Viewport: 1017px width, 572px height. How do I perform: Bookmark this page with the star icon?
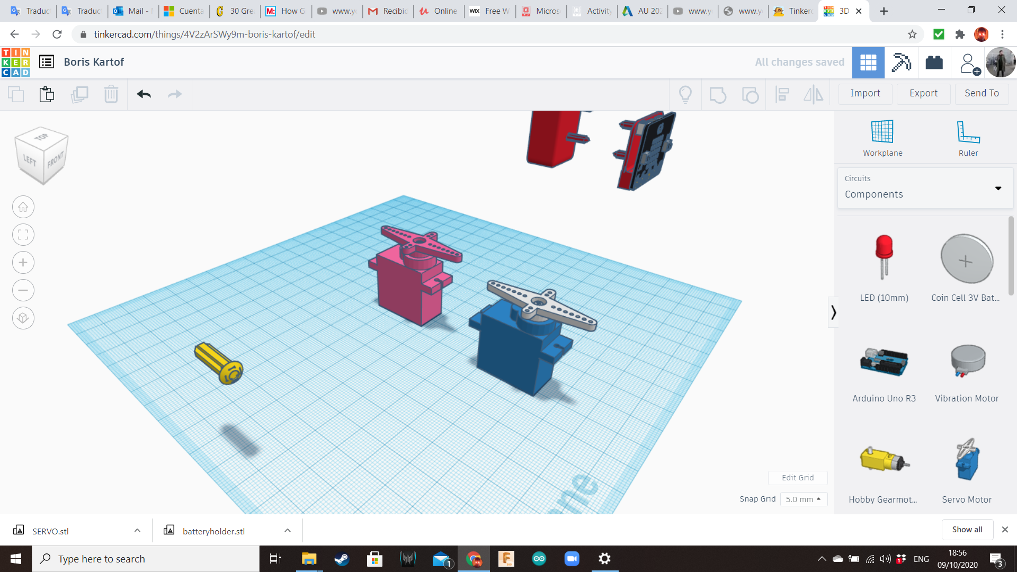[x=912, y=34]
